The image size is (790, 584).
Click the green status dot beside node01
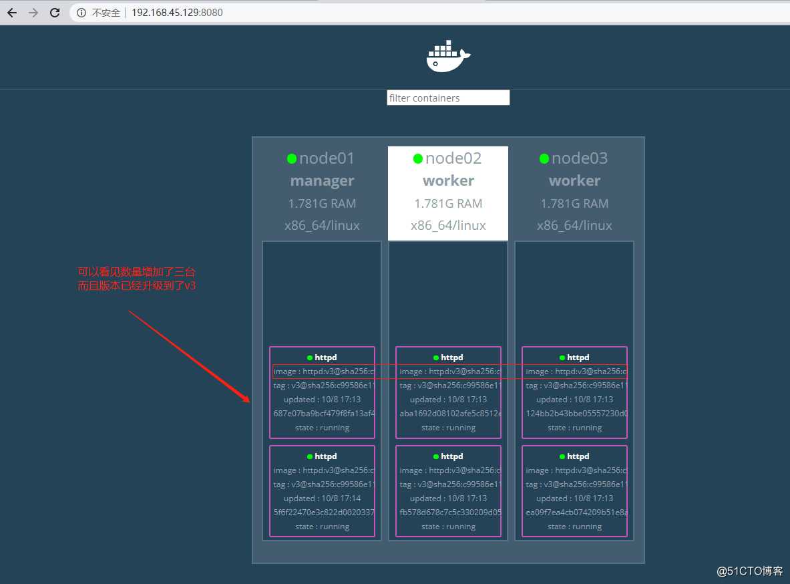point(292,158)
